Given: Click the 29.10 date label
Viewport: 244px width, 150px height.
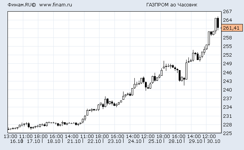Looking at the screenshot, I should pos(195,141).
